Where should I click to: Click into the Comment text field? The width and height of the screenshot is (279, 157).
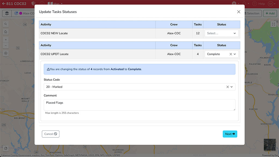click(139, 105)
